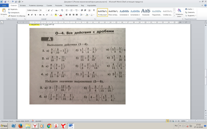This screenshot has width=207, height=129.
Task: Click the Undo arrow icon
Action: coord(8,2)
